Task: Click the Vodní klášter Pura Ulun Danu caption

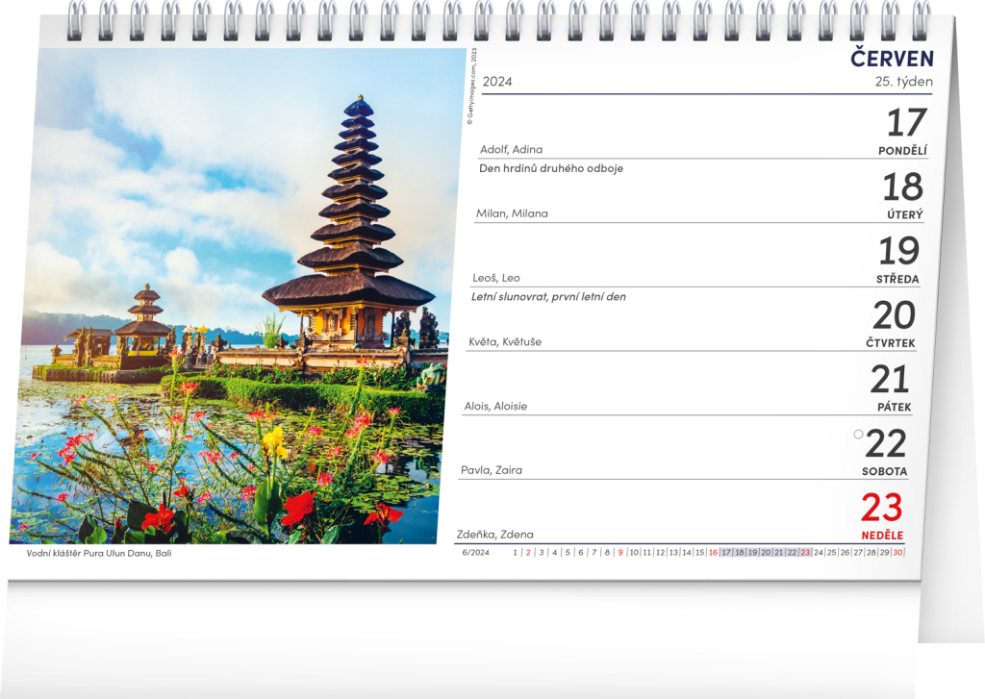Action: click(x=99, y=553)
